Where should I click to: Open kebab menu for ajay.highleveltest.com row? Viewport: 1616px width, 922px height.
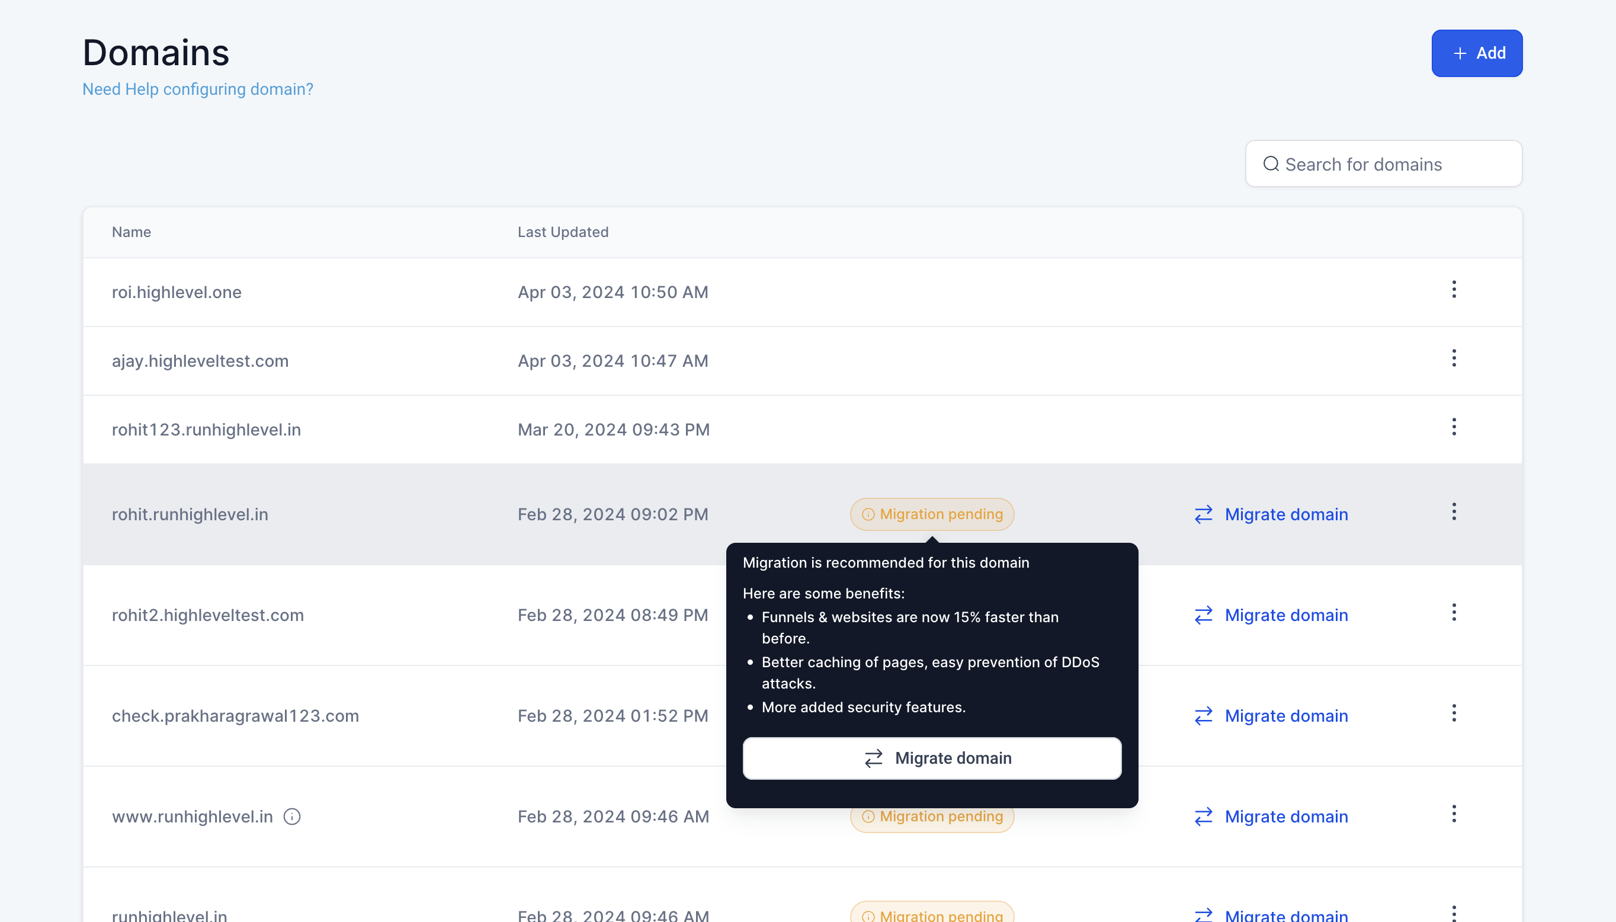[x=1453, y=358]
